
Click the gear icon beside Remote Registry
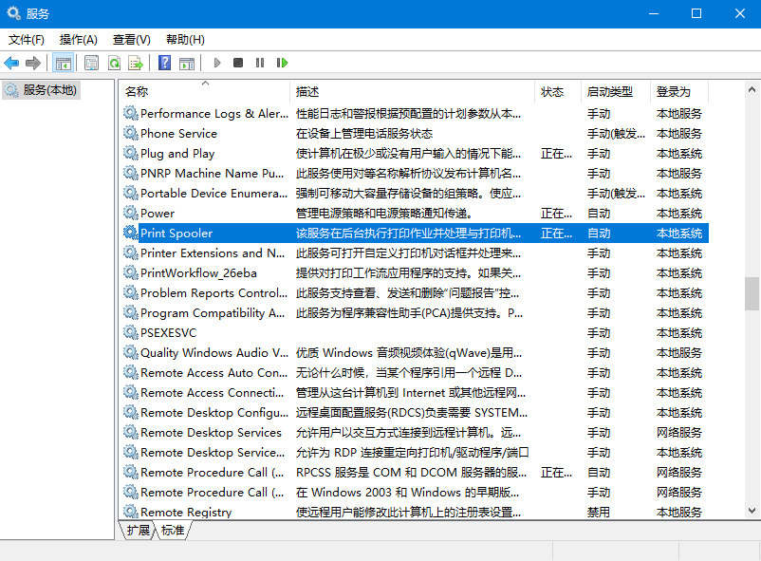[131, 512]
